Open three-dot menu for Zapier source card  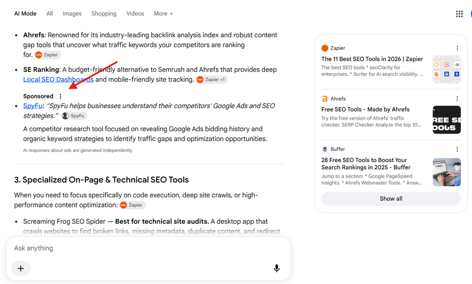(x=457, y=48)
